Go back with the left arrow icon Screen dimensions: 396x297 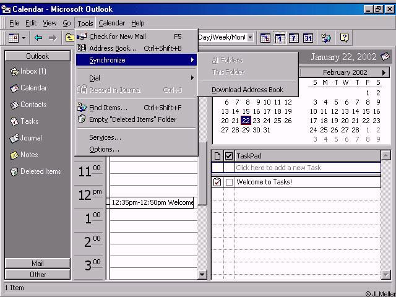click(38, 38)
